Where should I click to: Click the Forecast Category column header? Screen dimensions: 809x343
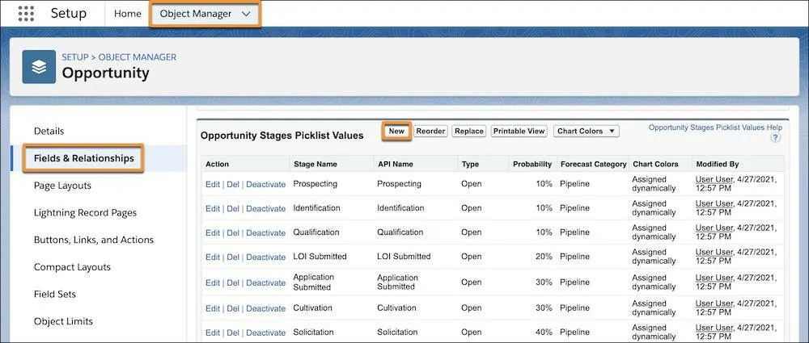pos(593,165)
